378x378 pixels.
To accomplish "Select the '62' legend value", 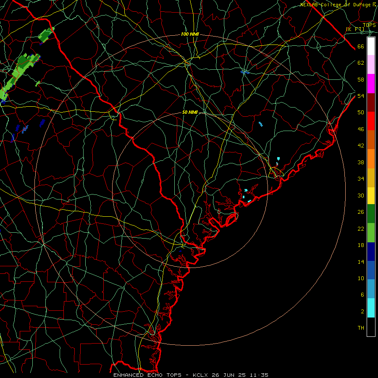I will (361, 63).
